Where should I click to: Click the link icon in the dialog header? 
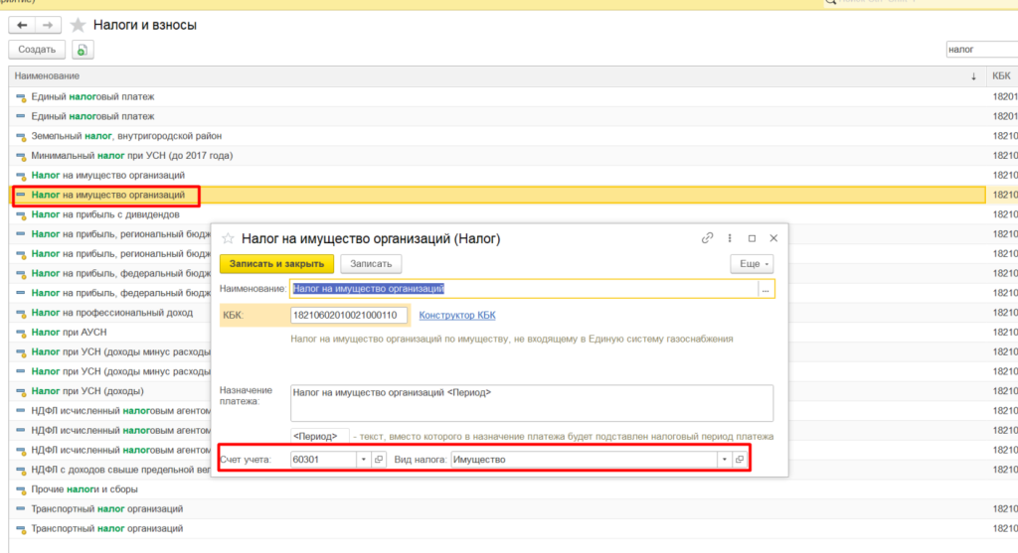tap(708, 238)
